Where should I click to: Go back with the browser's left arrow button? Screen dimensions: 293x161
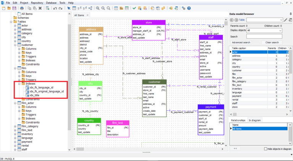(x=232, y=20)
